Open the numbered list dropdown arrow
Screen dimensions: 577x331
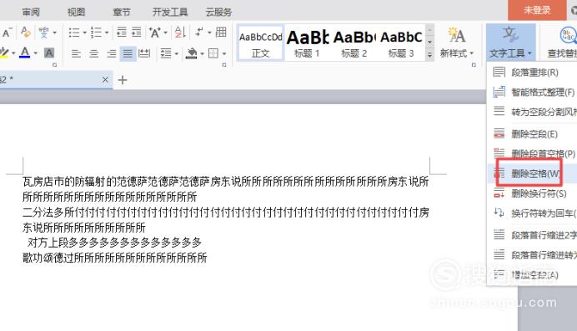pos(107,33)
